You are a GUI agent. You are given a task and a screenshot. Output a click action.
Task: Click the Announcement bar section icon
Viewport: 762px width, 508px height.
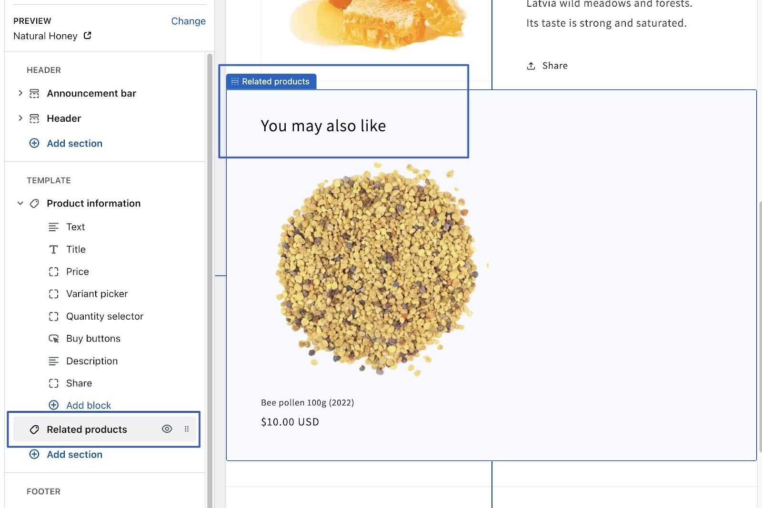pyautogui.click(x=34, y=94)
